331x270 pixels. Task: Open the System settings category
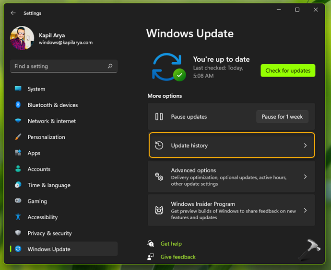click(36, 89)
